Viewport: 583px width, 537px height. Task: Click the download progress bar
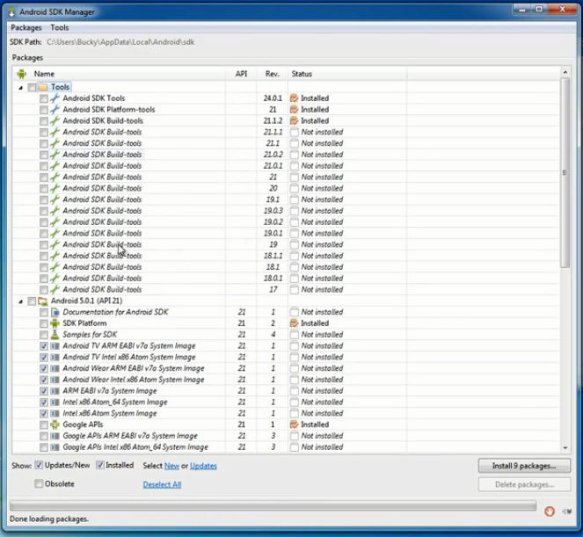point(273,505)
